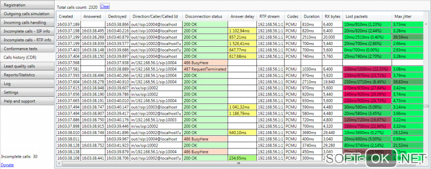Viewport: 431px width, 169px height.
Task: Click lost packets 230ms/1030ms (22,33%) cell
Action: click(x=367, y=70)
